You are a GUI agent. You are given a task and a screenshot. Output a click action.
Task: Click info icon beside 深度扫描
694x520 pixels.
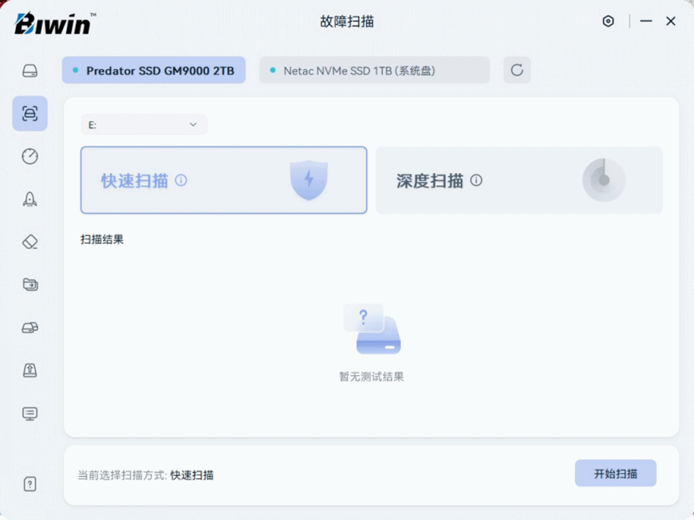(x=476, y=180)
